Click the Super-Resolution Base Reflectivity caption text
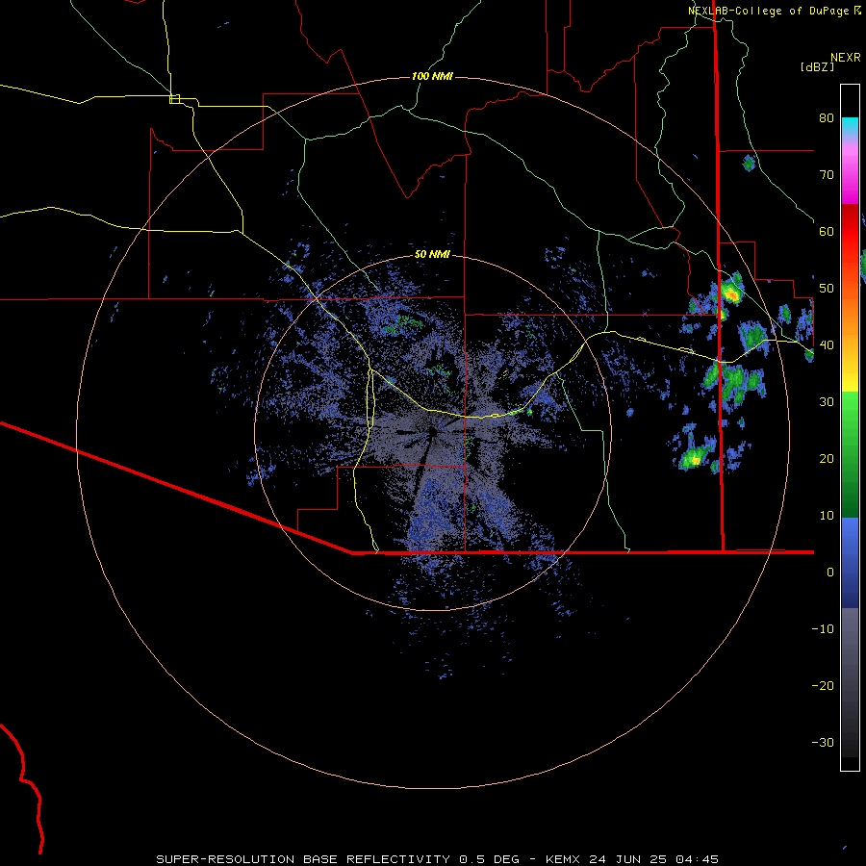This screenshot has height=866, width=866. click(x=437, y=859)
